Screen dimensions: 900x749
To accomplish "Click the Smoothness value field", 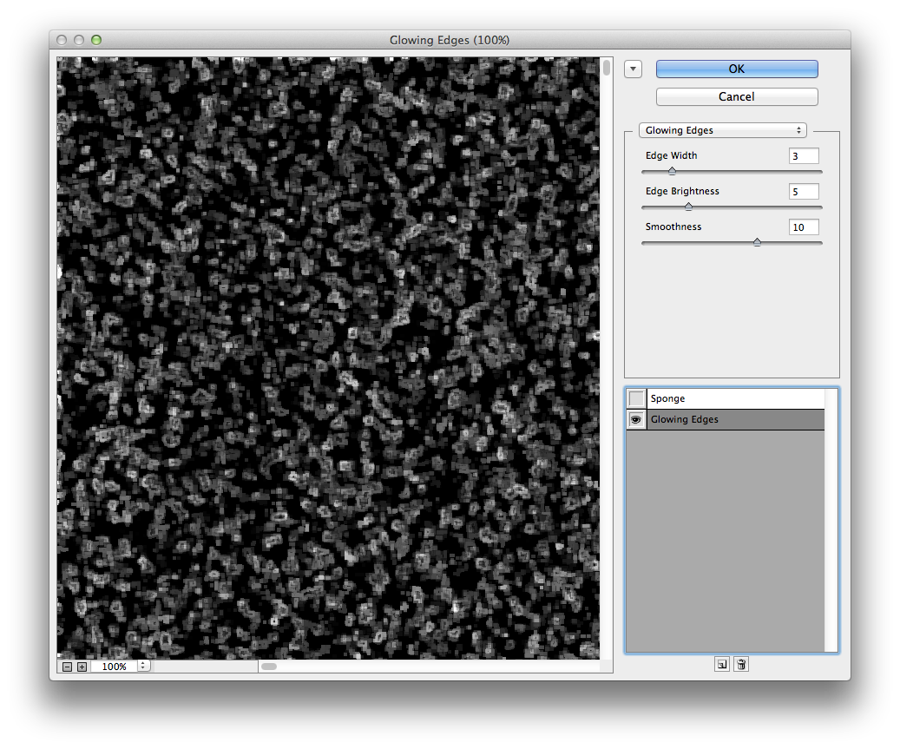I will point(803,227).
